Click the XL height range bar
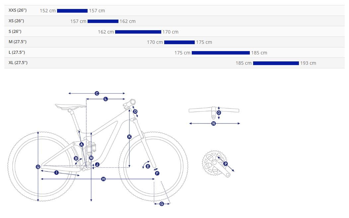This screenshot has height=218, width=349. (x=276, y=63)
